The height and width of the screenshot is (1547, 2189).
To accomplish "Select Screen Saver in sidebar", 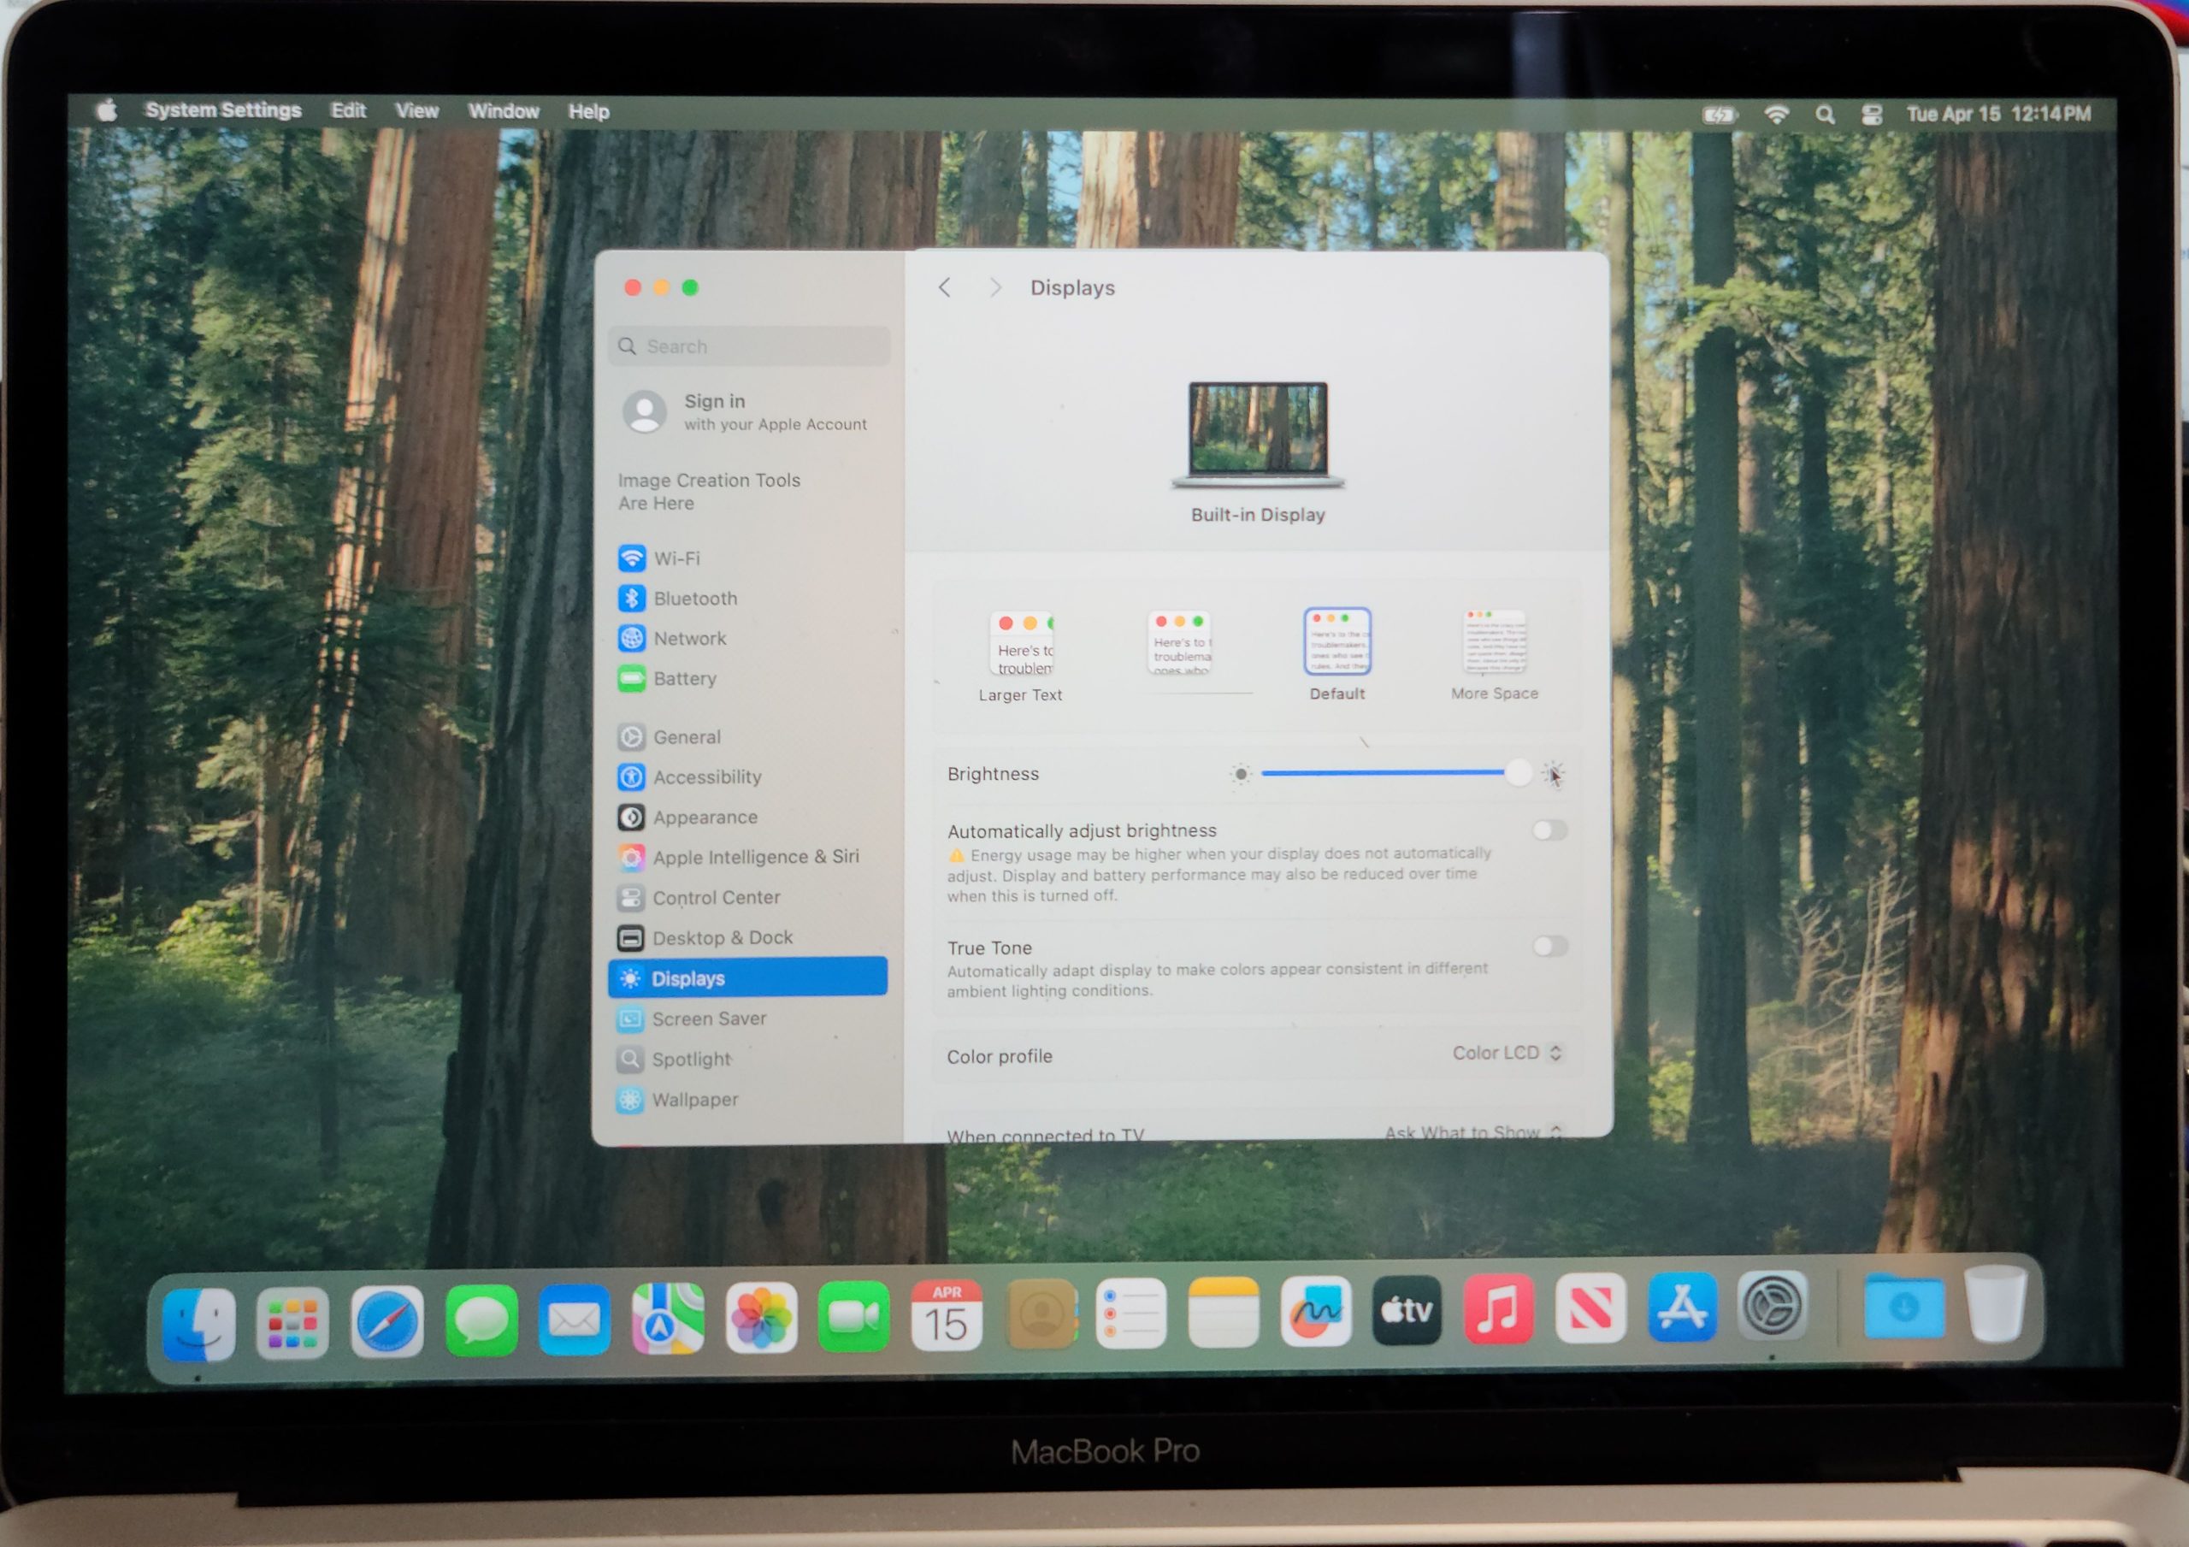I will tap(707, 1018).
